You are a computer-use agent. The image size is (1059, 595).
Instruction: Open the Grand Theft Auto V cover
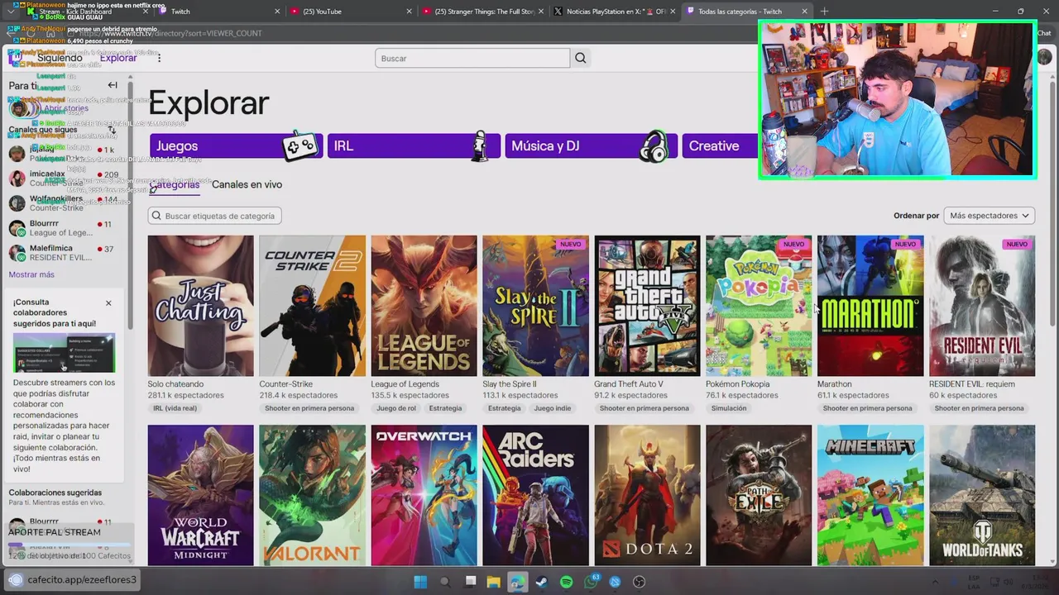[x=647, y=306]
